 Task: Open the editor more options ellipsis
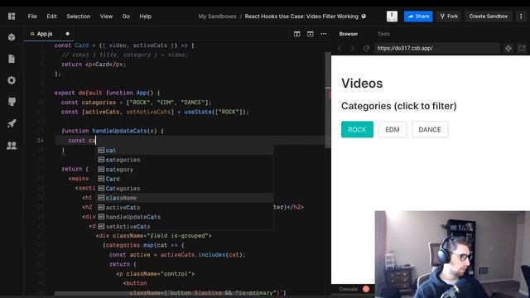click(x=324, y=34)
